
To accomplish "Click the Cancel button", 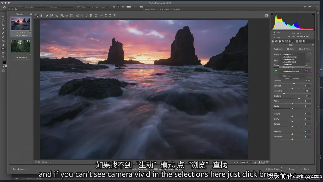I will coord(292,169).
